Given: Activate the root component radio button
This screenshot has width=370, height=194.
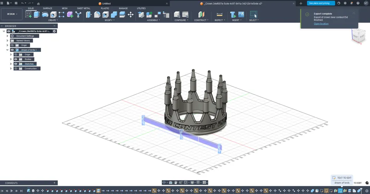Looking at the screenshot, I should 54,31.
